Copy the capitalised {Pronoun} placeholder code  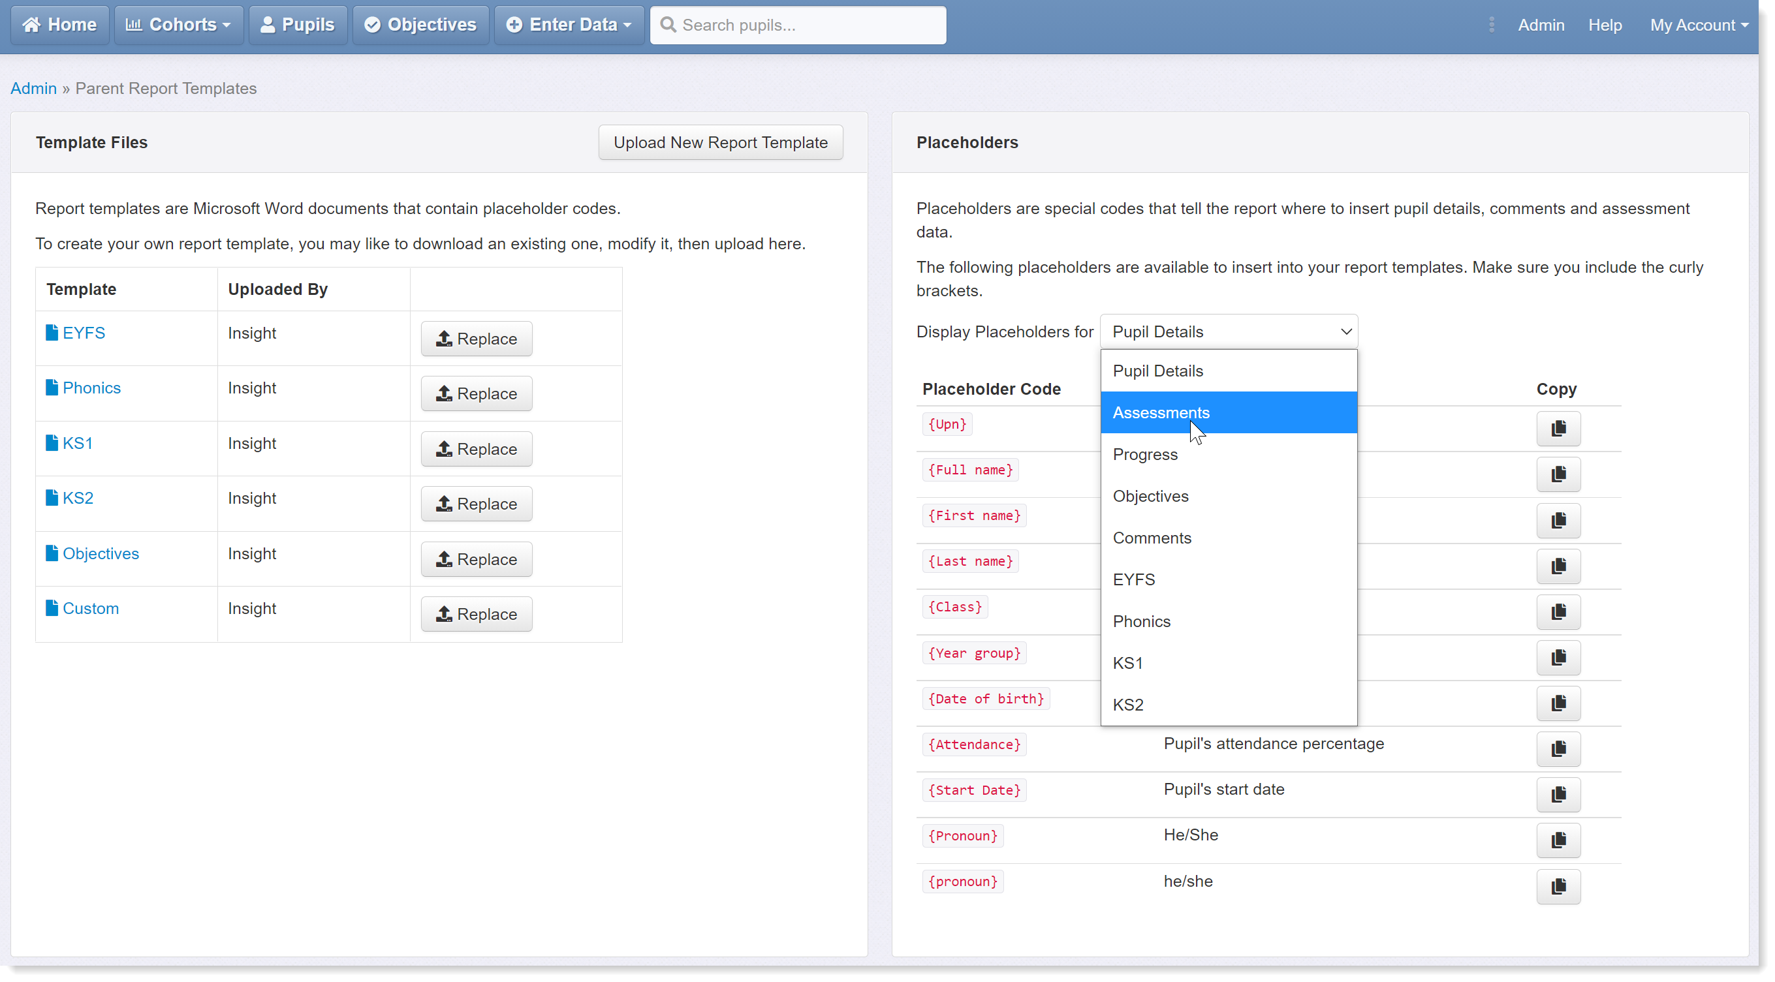(1558, 840)
